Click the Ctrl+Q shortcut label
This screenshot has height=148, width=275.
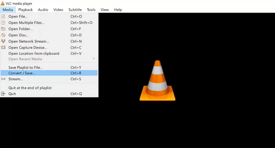76,94
